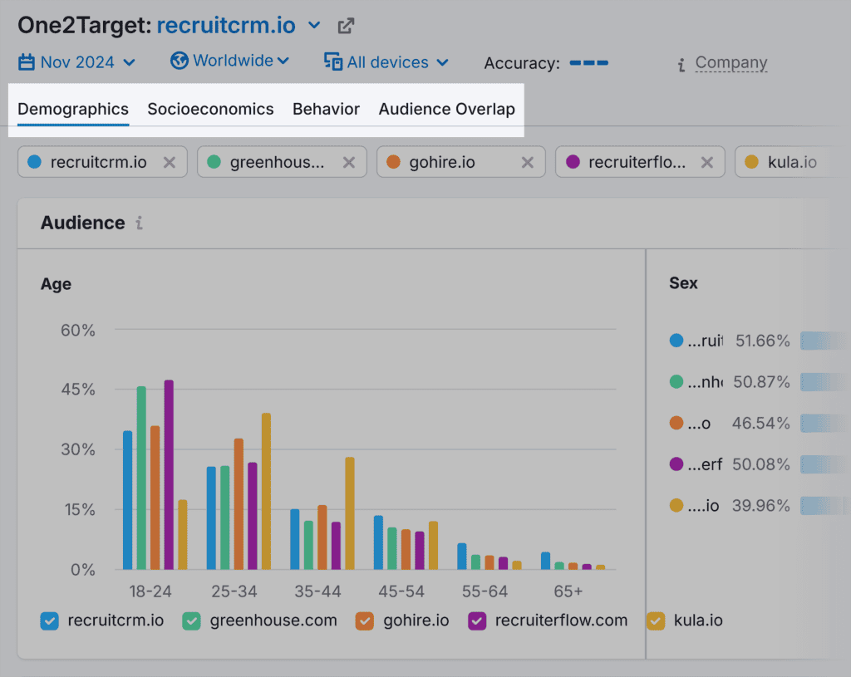Click the external link icon beside recruitcrm.io
851x677 pixels.
click(346, 26)
